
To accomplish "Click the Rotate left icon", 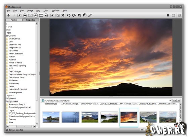I will [x=68, y=15].
